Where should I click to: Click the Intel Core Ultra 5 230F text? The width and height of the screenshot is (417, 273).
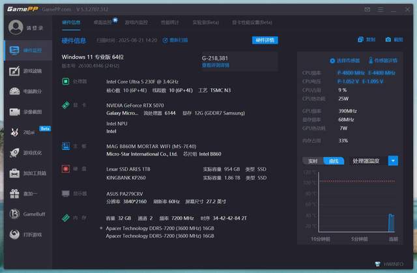[142, 81]
